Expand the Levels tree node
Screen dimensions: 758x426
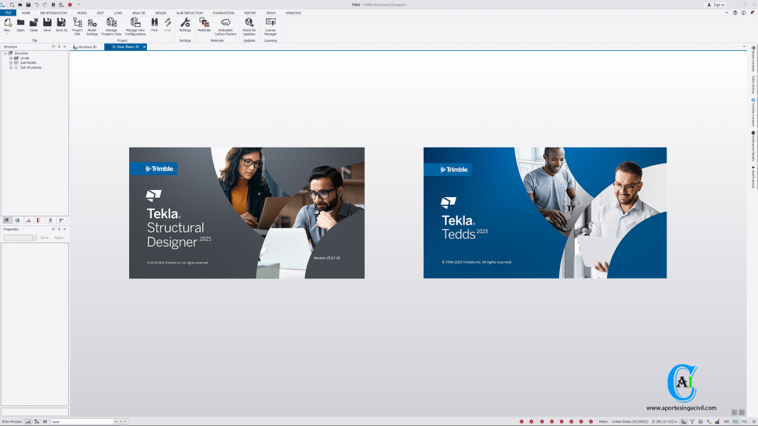coord(11,58)
